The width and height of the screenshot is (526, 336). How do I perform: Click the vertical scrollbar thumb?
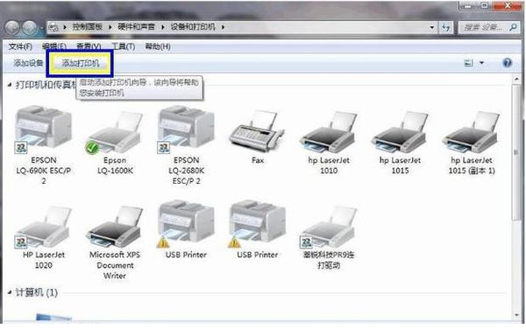pos(516,152)
